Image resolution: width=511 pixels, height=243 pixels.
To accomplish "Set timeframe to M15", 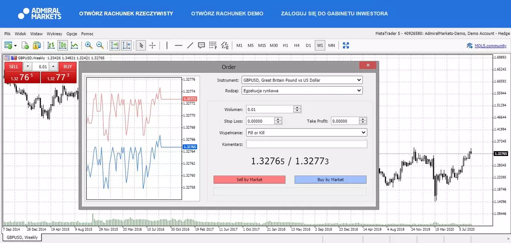I will tap(262, 45).
